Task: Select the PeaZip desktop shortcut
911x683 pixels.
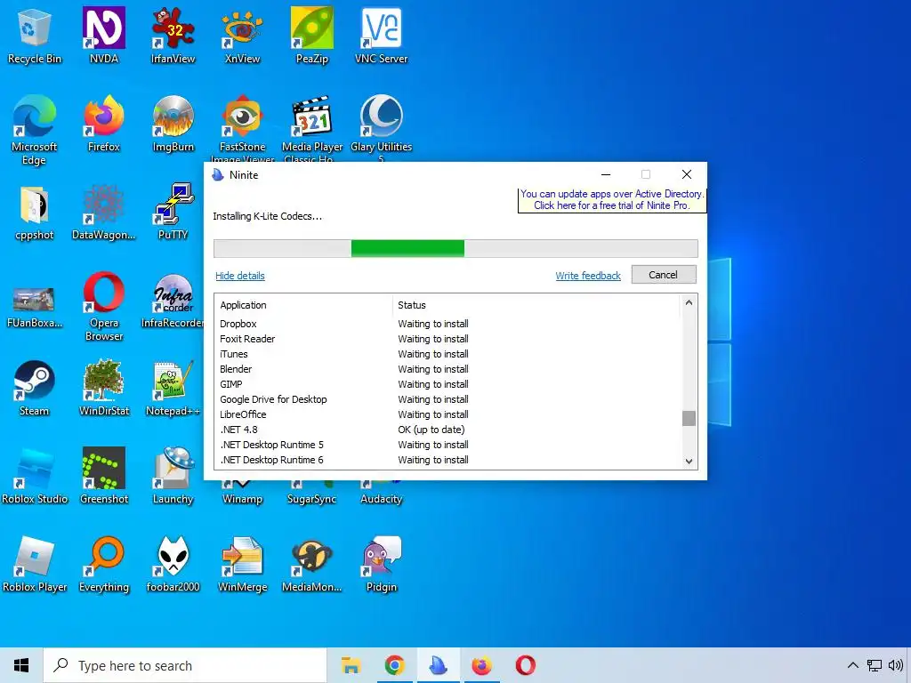Action: (x=312, y=35)
